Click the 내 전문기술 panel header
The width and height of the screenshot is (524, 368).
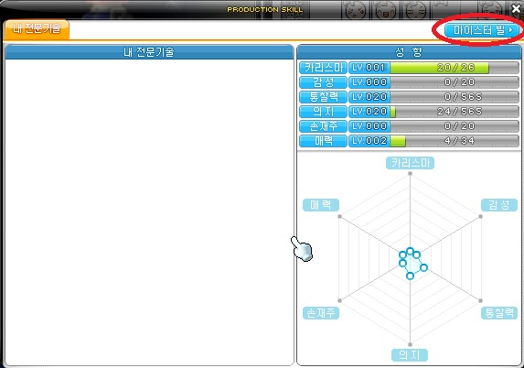(149, 52)
